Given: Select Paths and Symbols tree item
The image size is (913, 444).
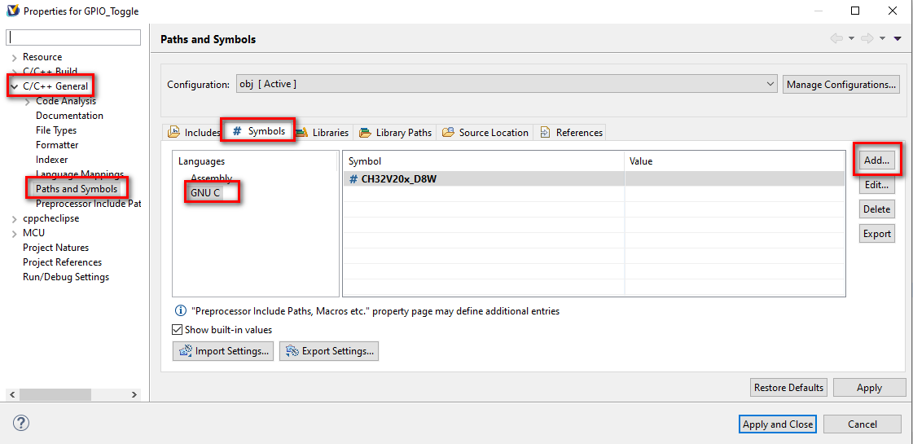Looking at the screenshot, I should (77, 189).
